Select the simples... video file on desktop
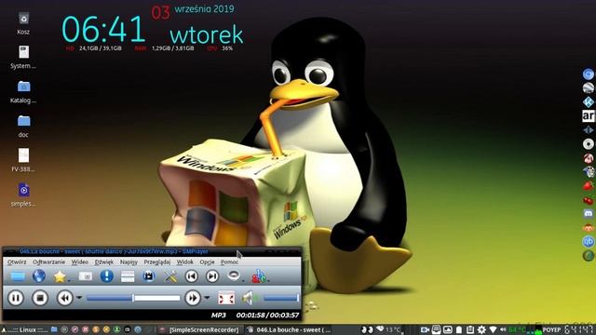 (23, 194)
